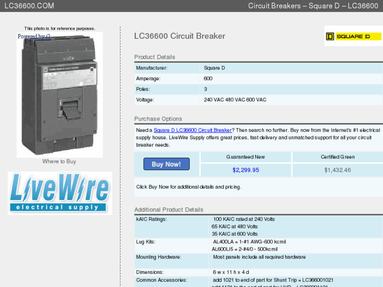Screen dimensions: 383x287
Task: Click the This photo is for reference purposes note
Action: (x=60, y=28)
